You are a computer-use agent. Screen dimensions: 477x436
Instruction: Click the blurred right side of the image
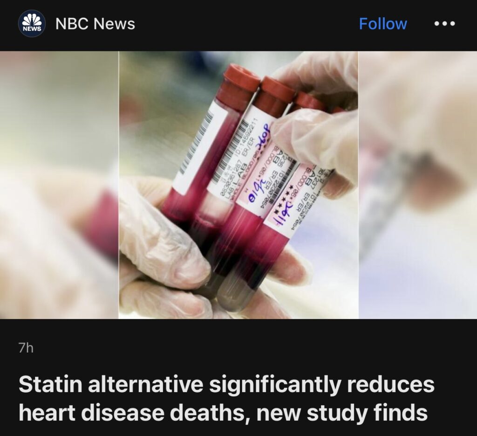(418, 185)
